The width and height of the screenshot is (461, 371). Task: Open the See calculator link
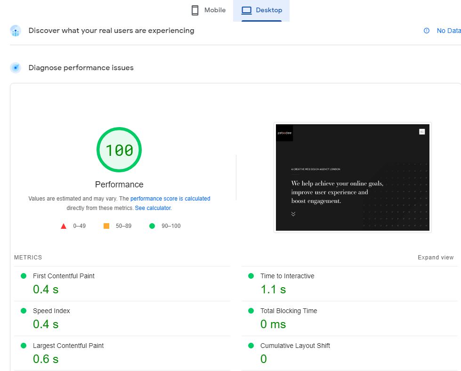pos(153,208)
